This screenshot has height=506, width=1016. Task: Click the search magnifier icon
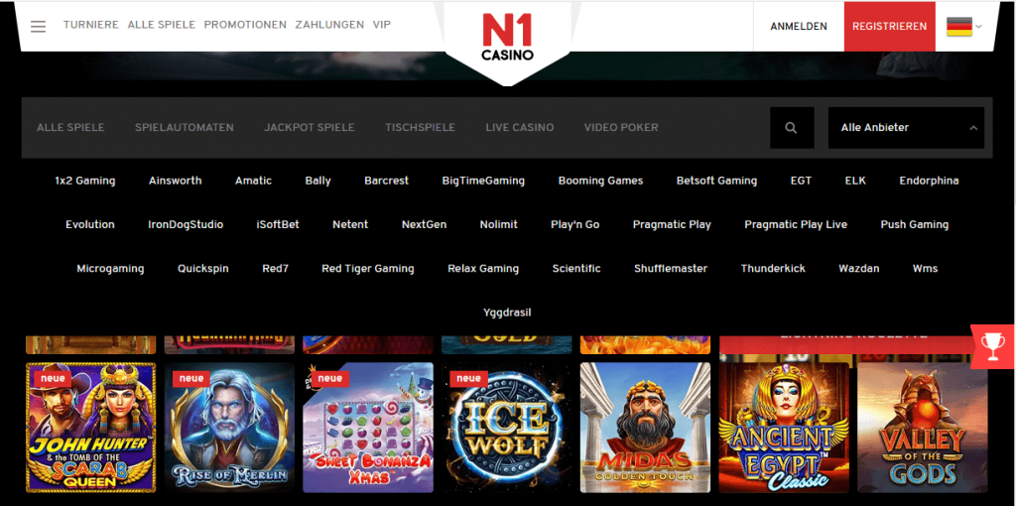791,128
